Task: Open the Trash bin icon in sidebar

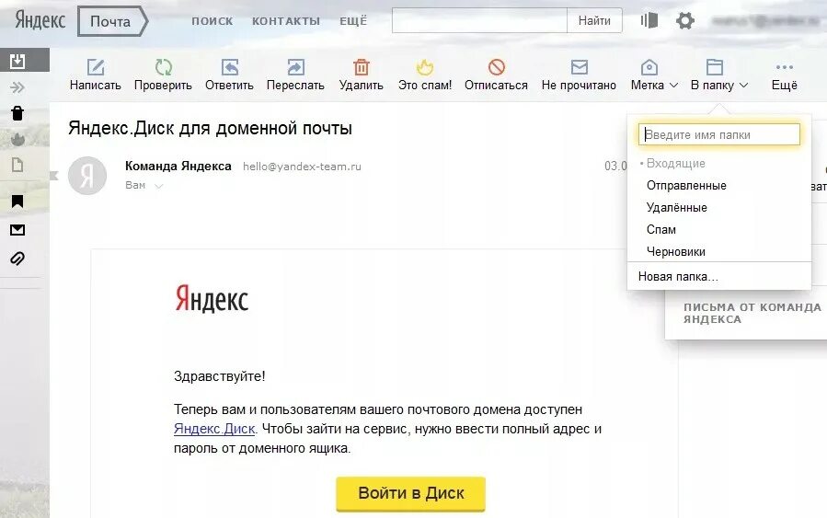Action: (17, 113)
